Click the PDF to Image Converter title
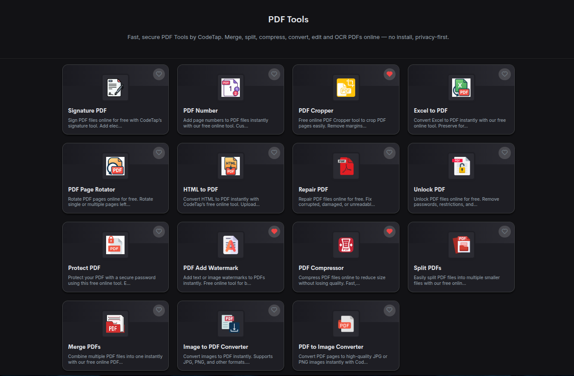This screenshot has height=376, width=574. coord(331,347)
